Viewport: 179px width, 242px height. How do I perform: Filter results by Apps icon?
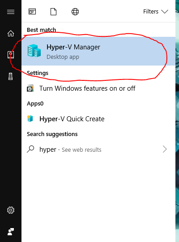[x=32, y=12]
